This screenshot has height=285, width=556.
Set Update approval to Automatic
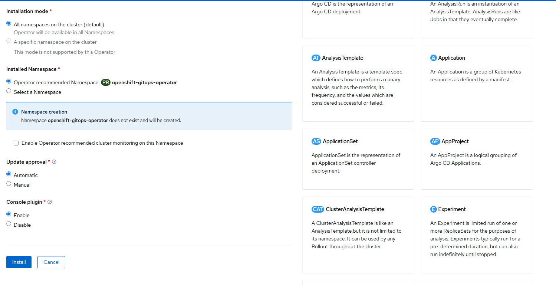9,174
